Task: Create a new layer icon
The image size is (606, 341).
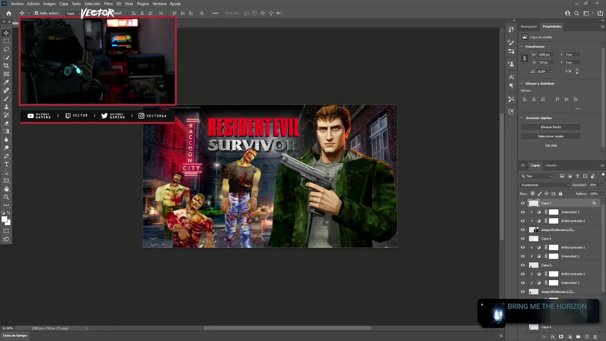Action: 587,337
